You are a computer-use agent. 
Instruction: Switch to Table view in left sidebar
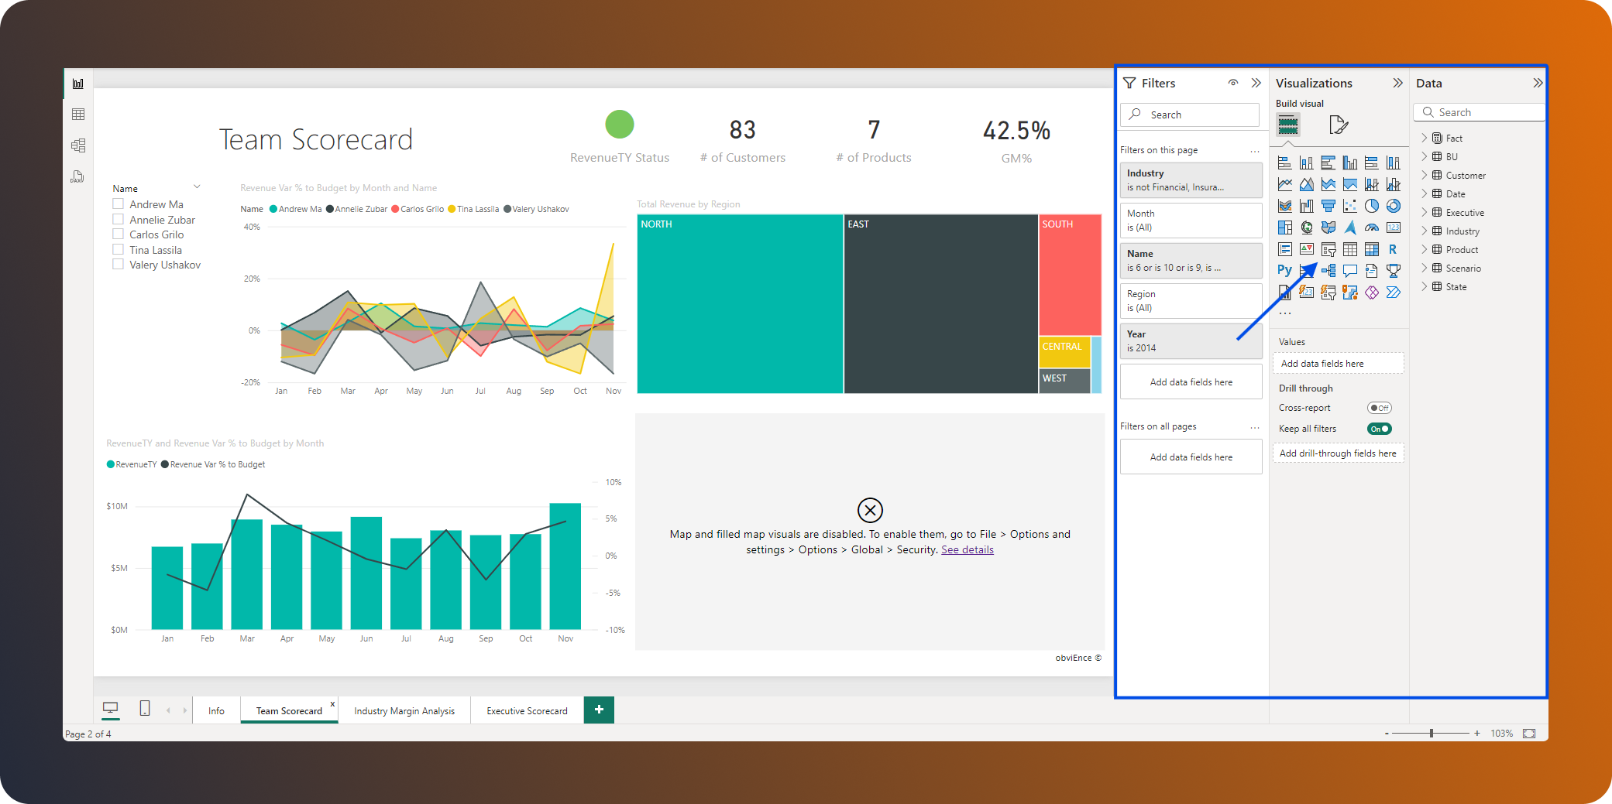(x=79, y=113)
